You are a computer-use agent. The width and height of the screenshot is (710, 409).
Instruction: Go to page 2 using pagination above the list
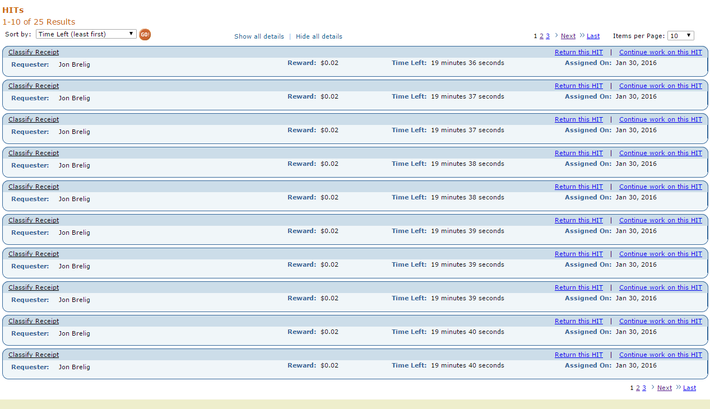point(541,36)
